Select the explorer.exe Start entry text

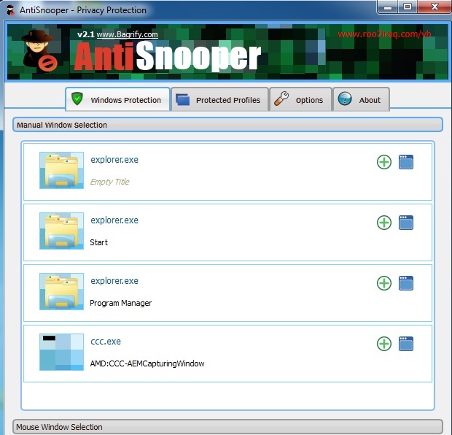click(x=114, y=220)
